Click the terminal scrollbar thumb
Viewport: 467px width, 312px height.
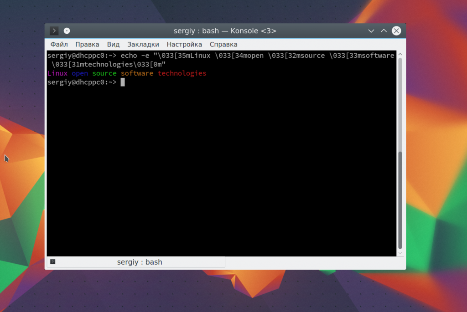pyautogui.click(x=400, y=199)
